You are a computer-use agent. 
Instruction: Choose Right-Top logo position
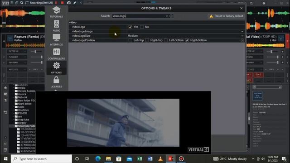(147, 40)
